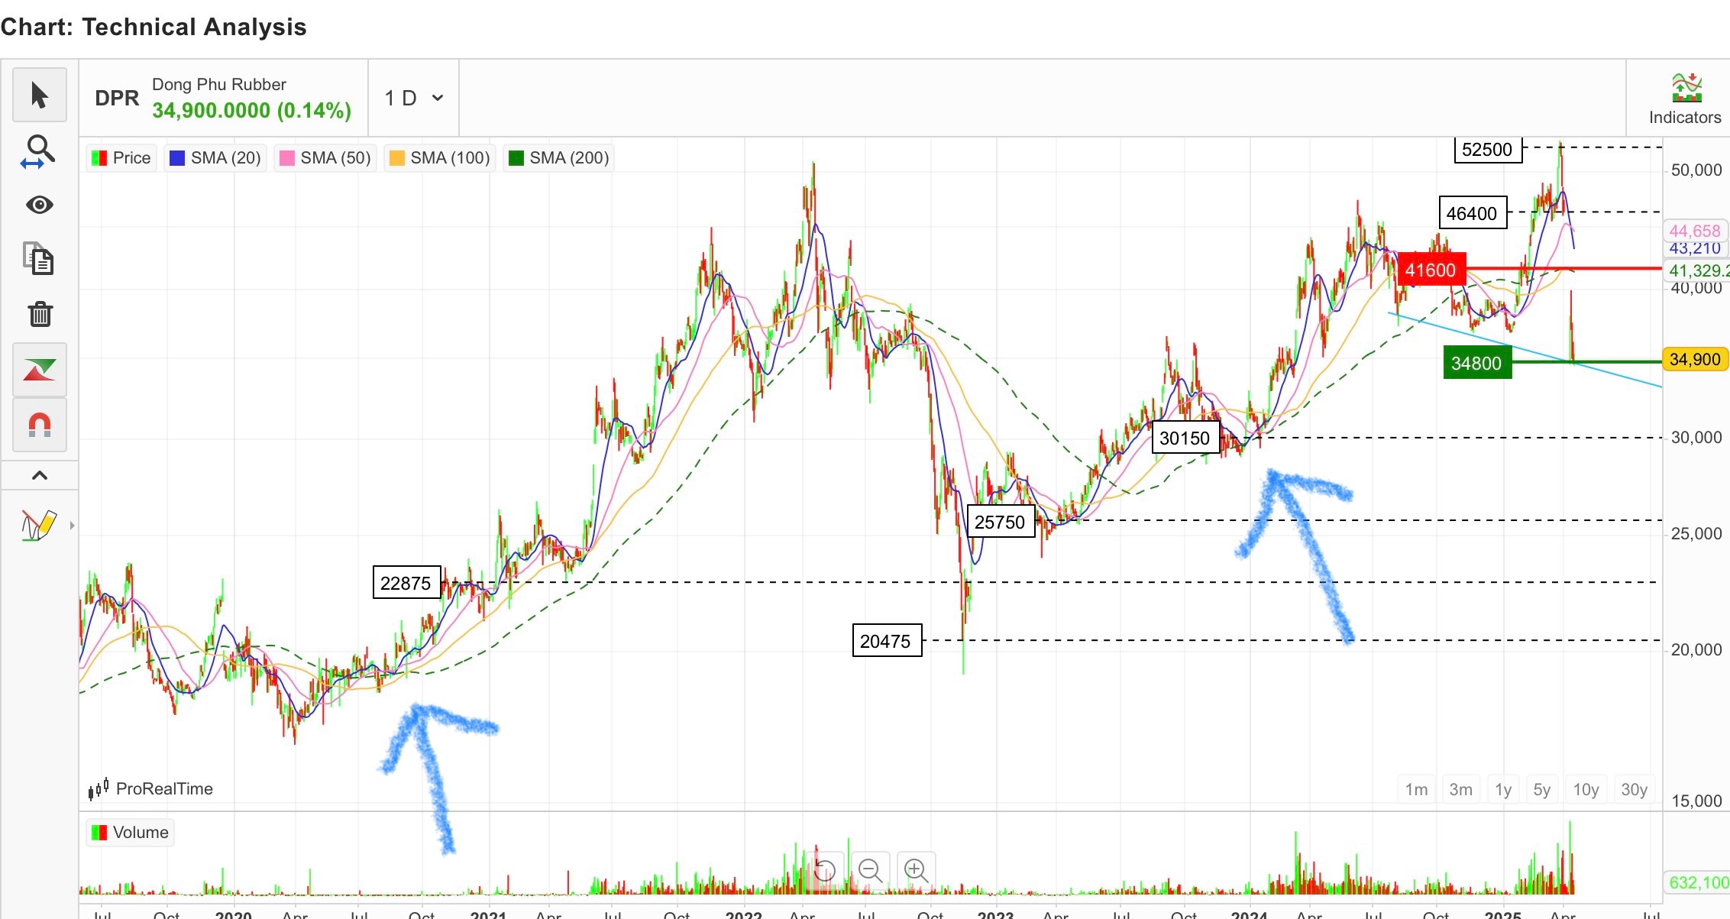Open the pencil drawing tools icon

coord(40,525)
